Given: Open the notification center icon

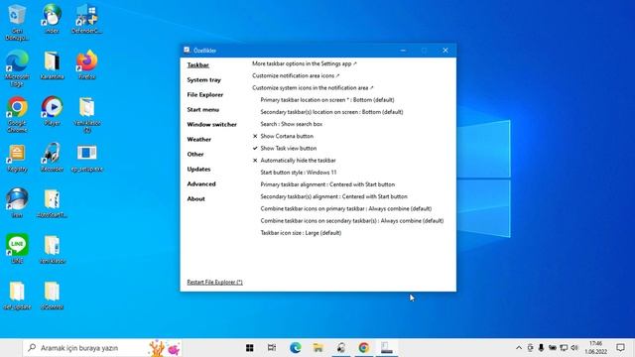Looking at the screenshot, I should tap(620, 348).
